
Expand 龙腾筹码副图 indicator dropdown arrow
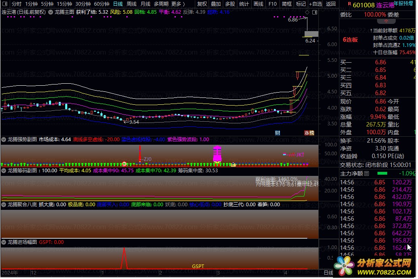pyautogui.click(x=4, y=170)
